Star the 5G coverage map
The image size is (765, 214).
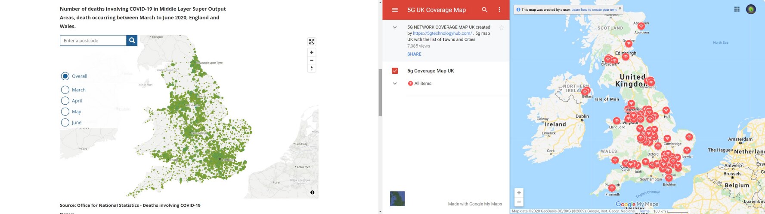(x=501, y=27)
